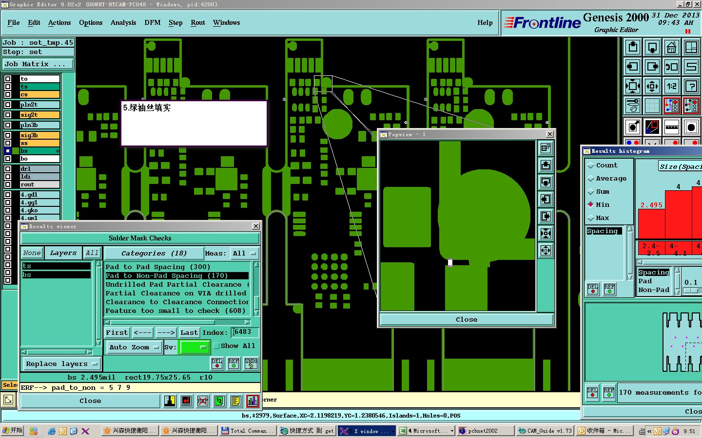
Task: Open the Edit menu
Action: (34, 23)
